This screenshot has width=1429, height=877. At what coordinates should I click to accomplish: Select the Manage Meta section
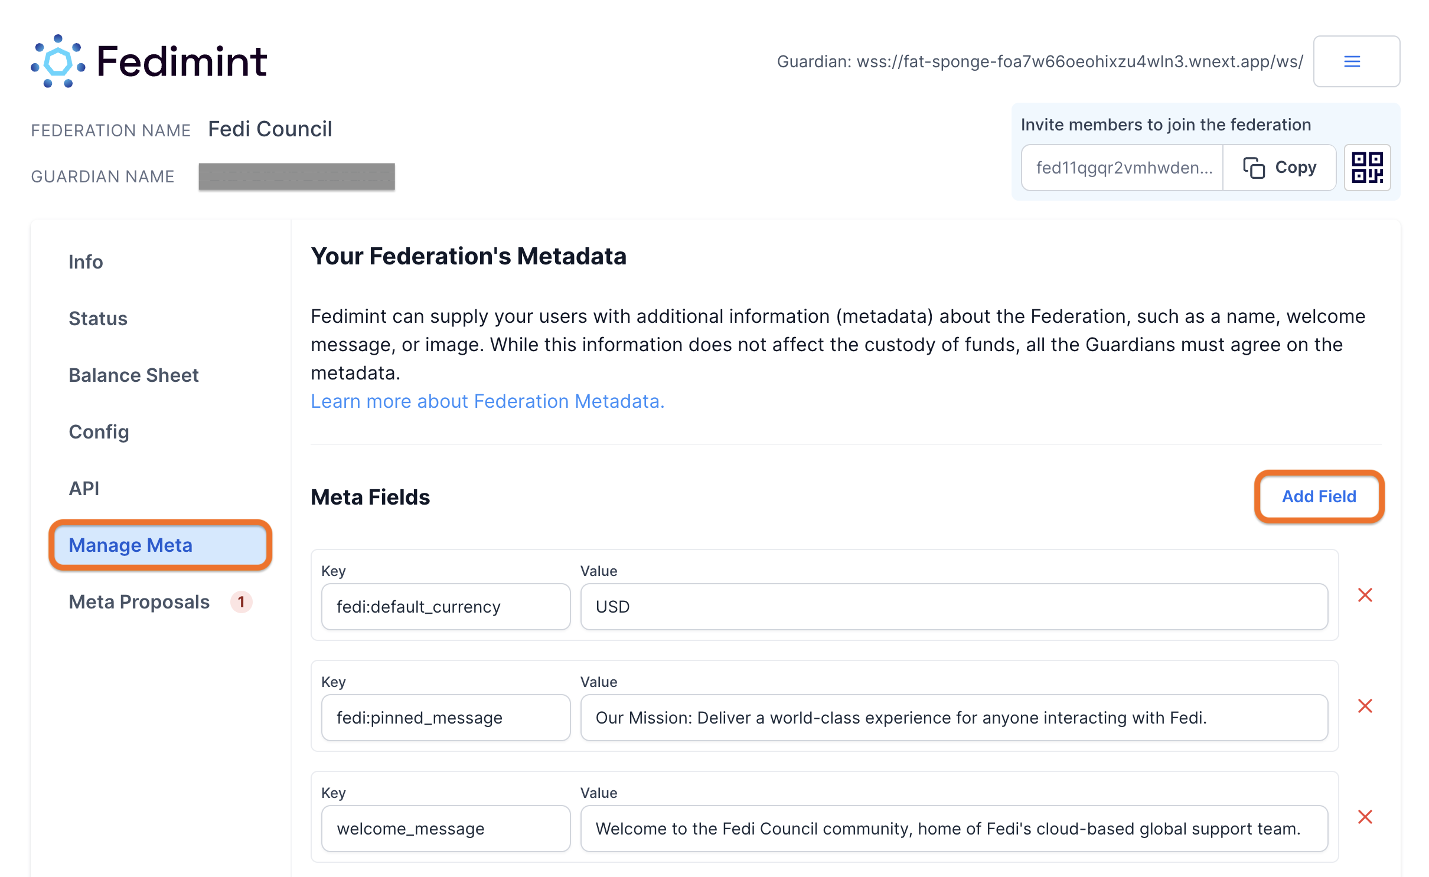tap(160, 545)
